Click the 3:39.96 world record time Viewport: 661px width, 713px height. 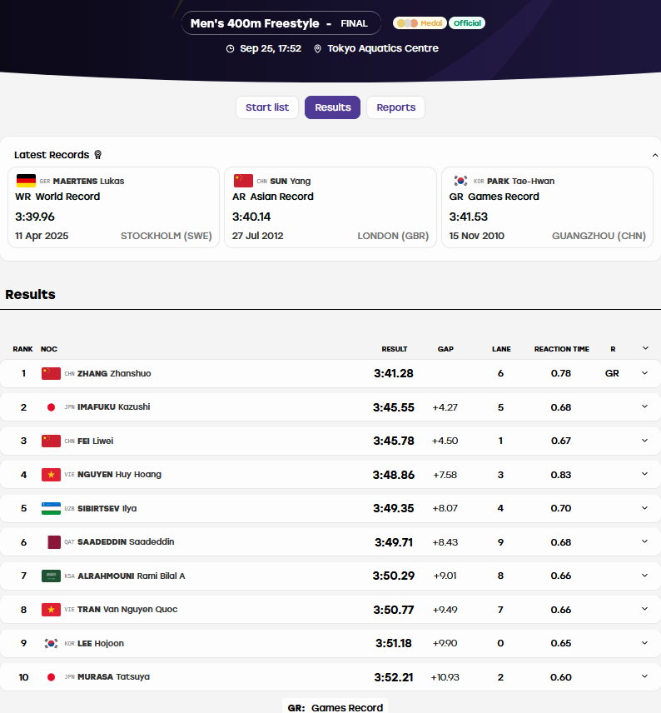(35, 217)
